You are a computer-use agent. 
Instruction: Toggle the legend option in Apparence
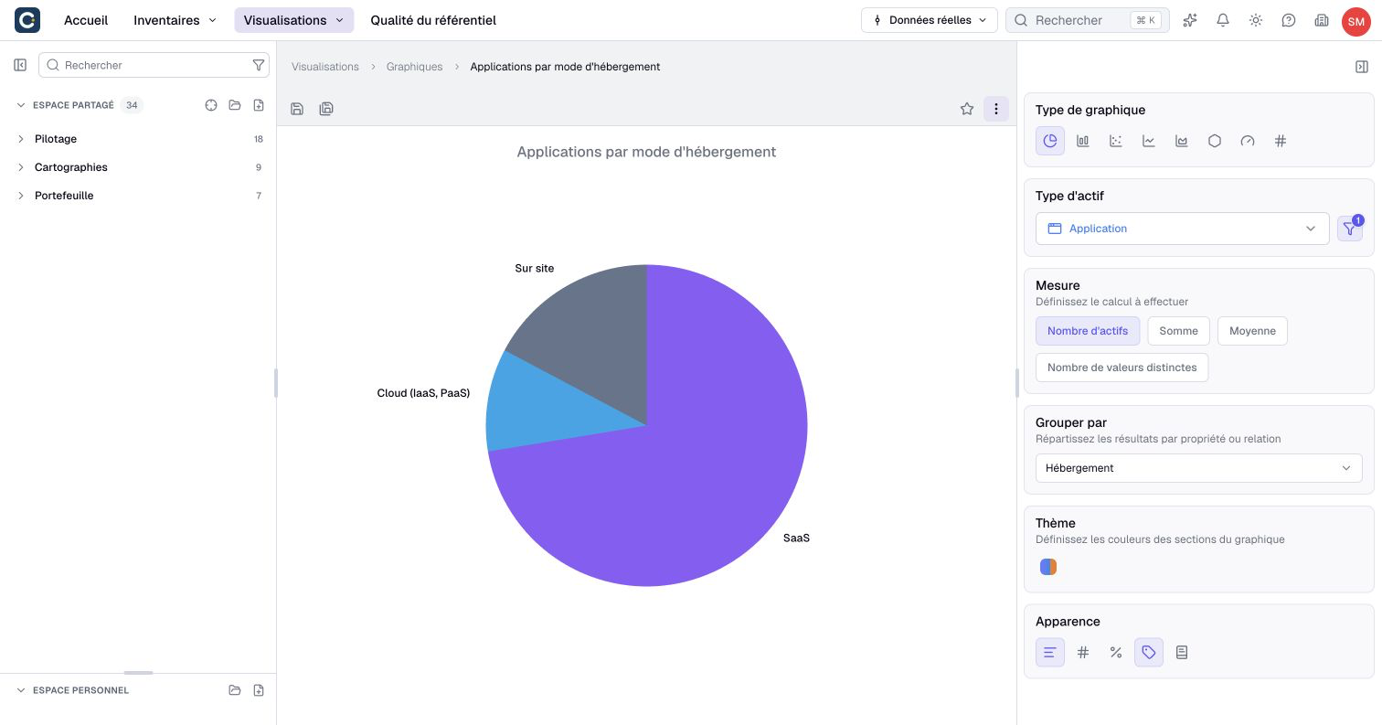(1182, 653)
